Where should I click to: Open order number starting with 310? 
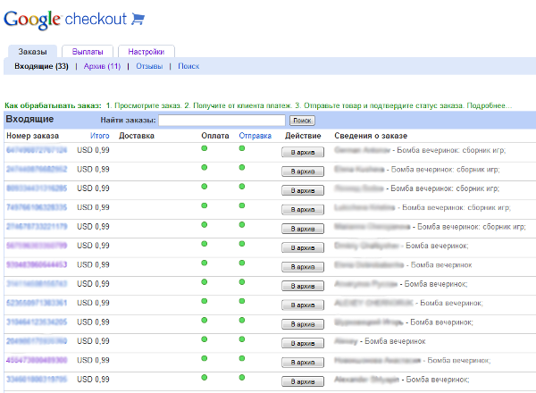[37, 322]
